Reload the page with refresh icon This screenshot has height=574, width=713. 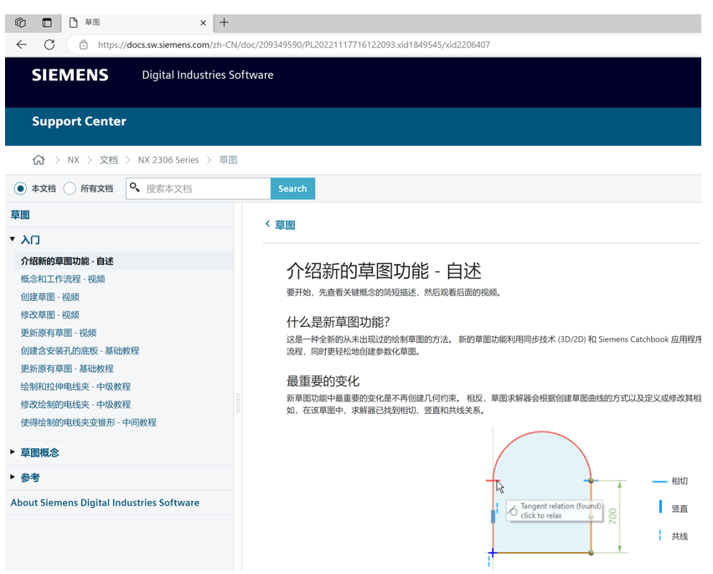(x=49, y=44)
